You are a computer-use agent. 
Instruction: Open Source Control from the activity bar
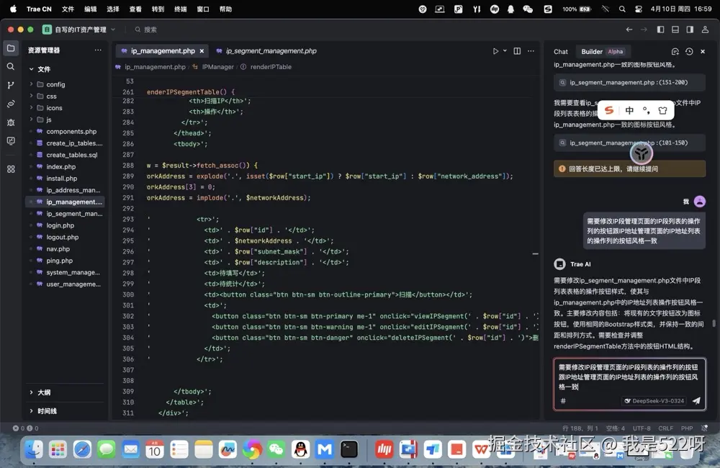click(x=10, y=85)
